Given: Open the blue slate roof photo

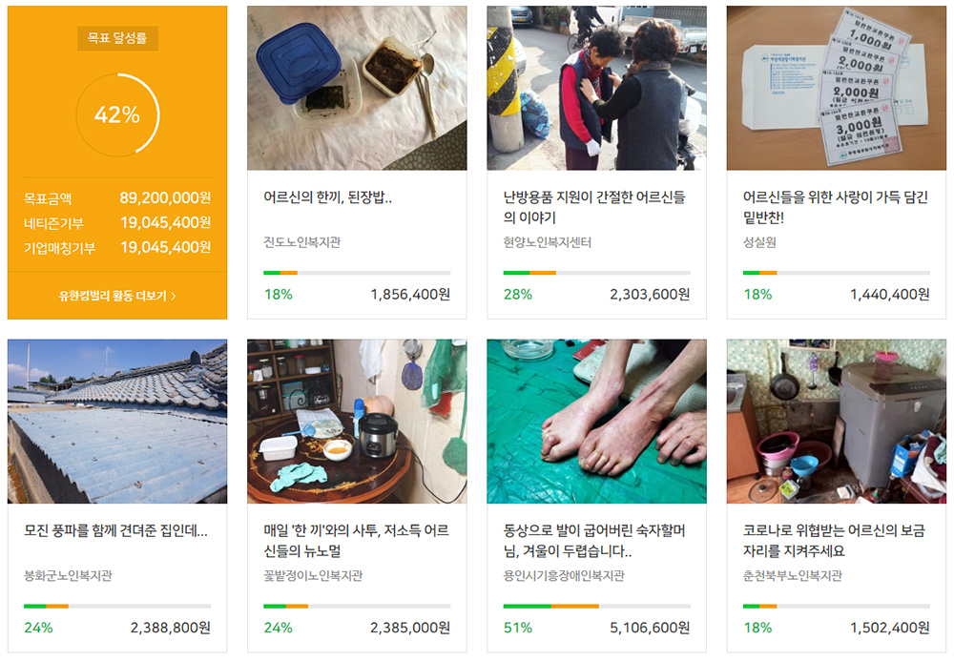Looking at the screenshot, I should pyautogui.click(x=117, y=422).
